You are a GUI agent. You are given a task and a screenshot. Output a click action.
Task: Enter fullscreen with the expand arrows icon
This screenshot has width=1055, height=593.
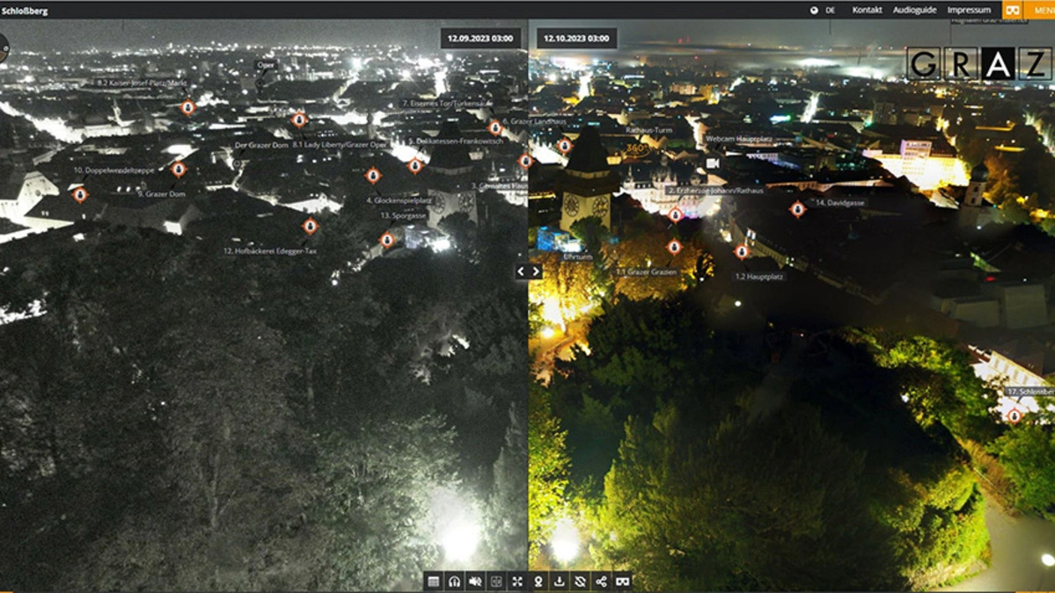coord(517,582)
